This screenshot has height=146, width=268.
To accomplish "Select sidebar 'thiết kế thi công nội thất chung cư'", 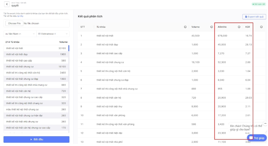I will pyautogui.click(x=36, y=103).
